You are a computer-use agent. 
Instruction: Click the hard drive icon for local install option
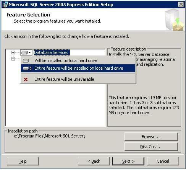coord(26,60)
